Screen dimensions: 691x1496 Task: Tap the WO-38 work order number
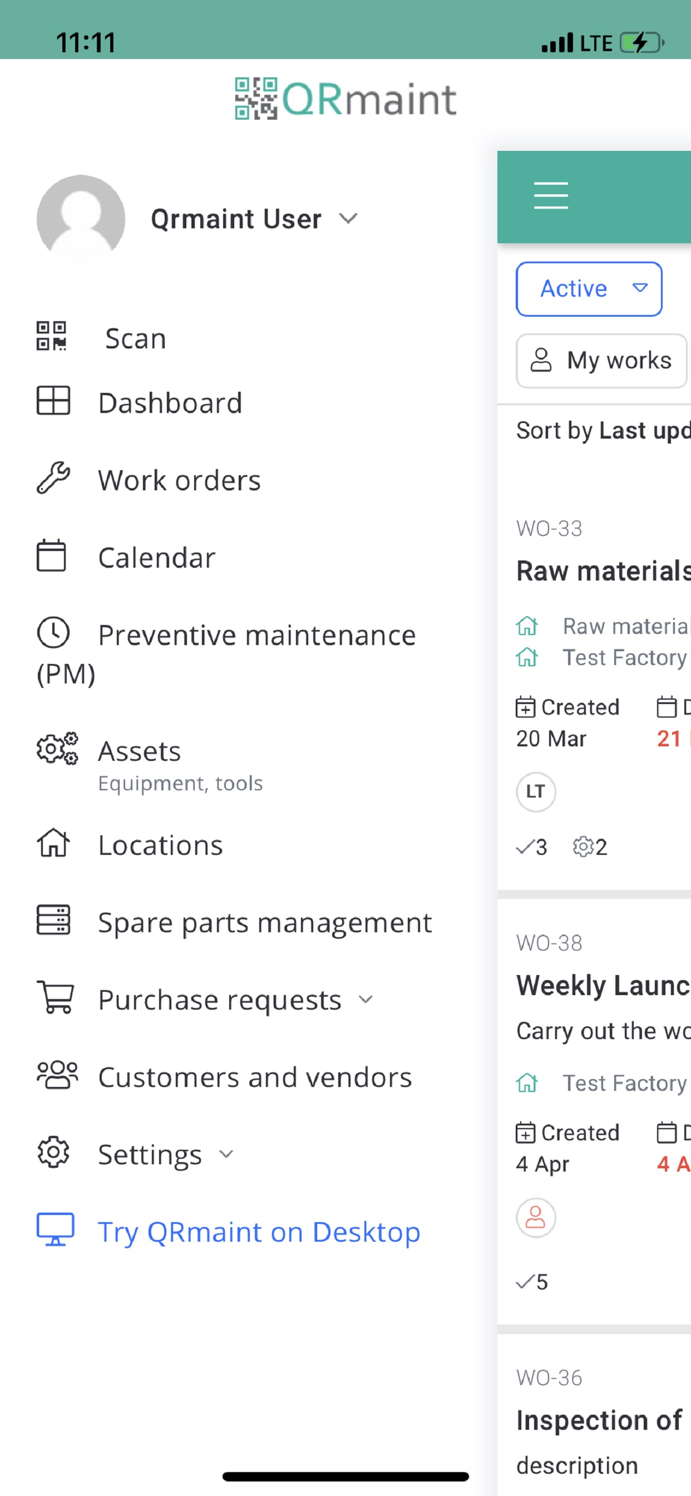(x=549, y=943)
